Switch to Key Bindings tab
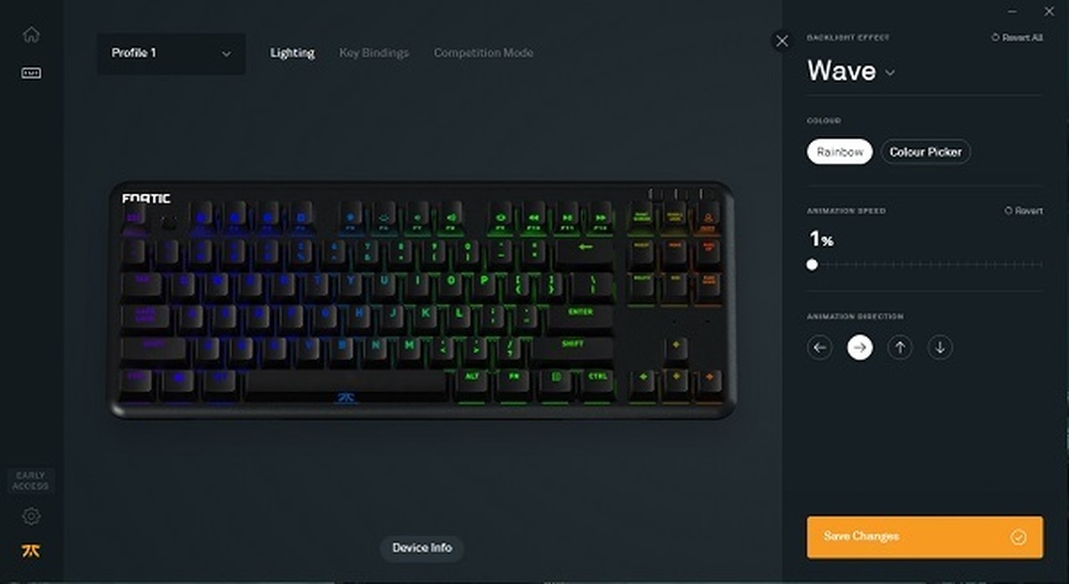Image resolution: width=1069 pixels, height=584 pixels. point(374,53)
